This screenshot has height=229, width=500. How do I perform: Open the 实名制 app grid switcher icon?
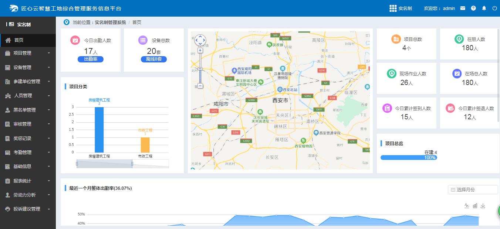point(393,8)
